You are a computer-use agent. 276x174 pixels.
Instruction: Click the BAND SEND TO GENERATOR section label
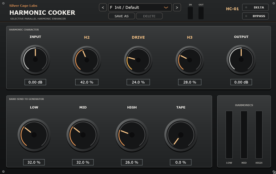coord(26,99)
